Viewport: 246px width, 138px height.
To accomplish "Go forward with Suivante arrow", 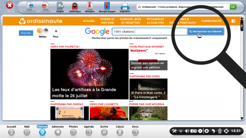I will 45,6.
